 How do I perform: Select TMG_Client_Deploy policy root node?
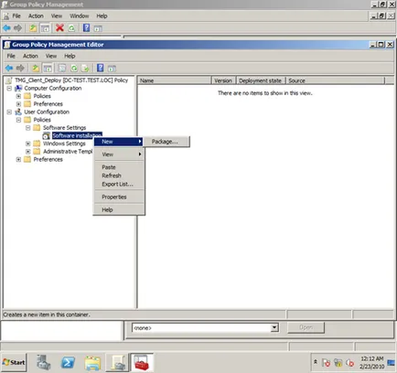coord(71,80)
